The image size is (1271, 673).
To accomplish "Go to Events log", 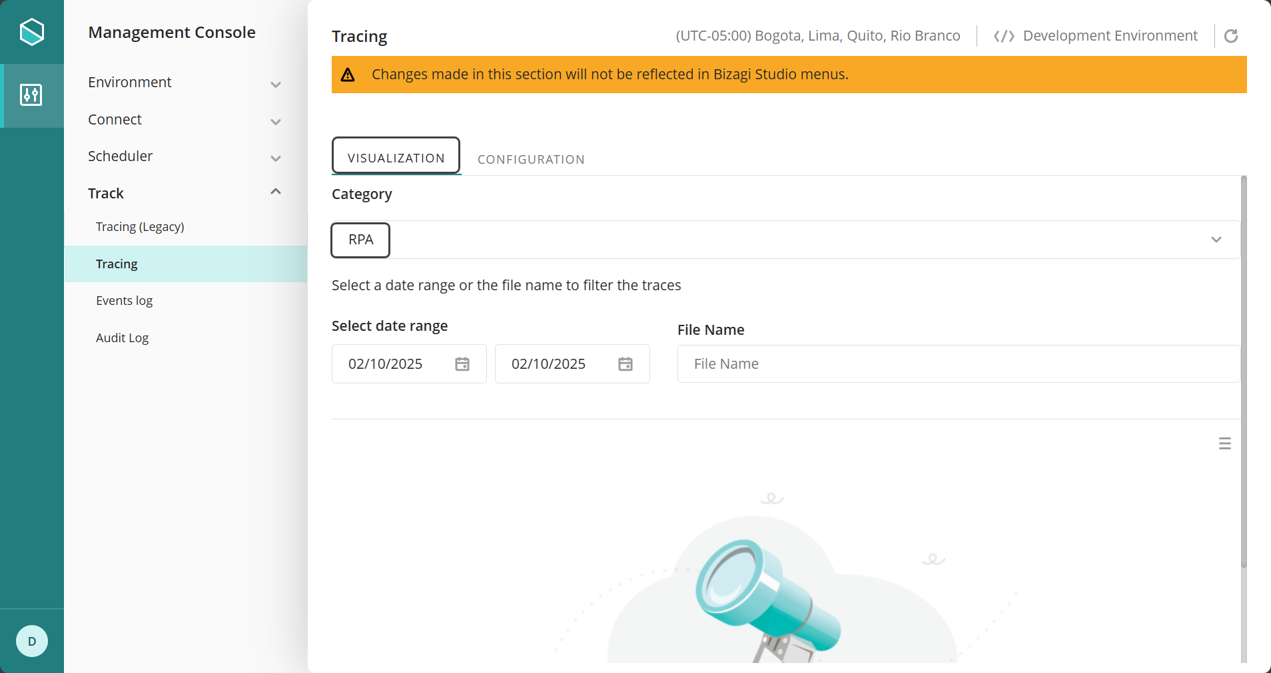I will [125, 301].
